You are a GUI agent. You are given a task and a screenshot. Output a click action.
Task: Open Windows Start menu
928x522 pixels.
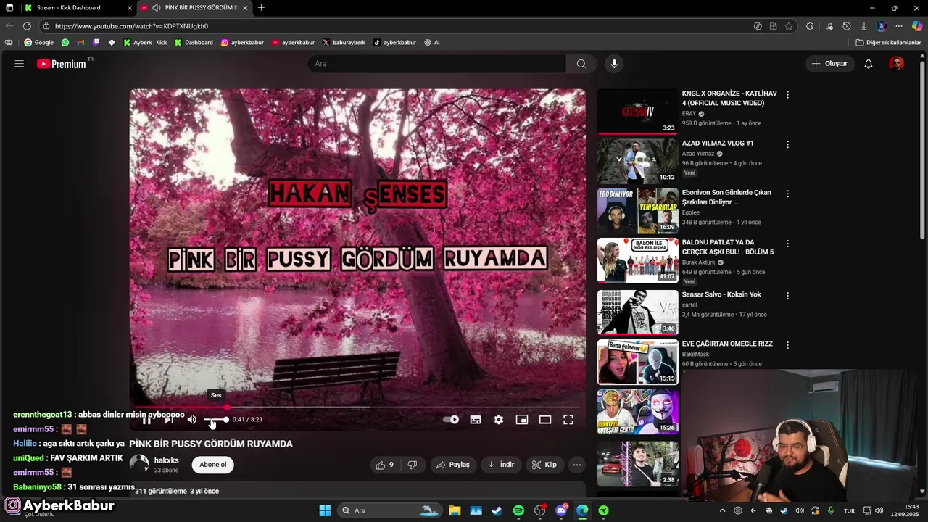click(325, 510)
